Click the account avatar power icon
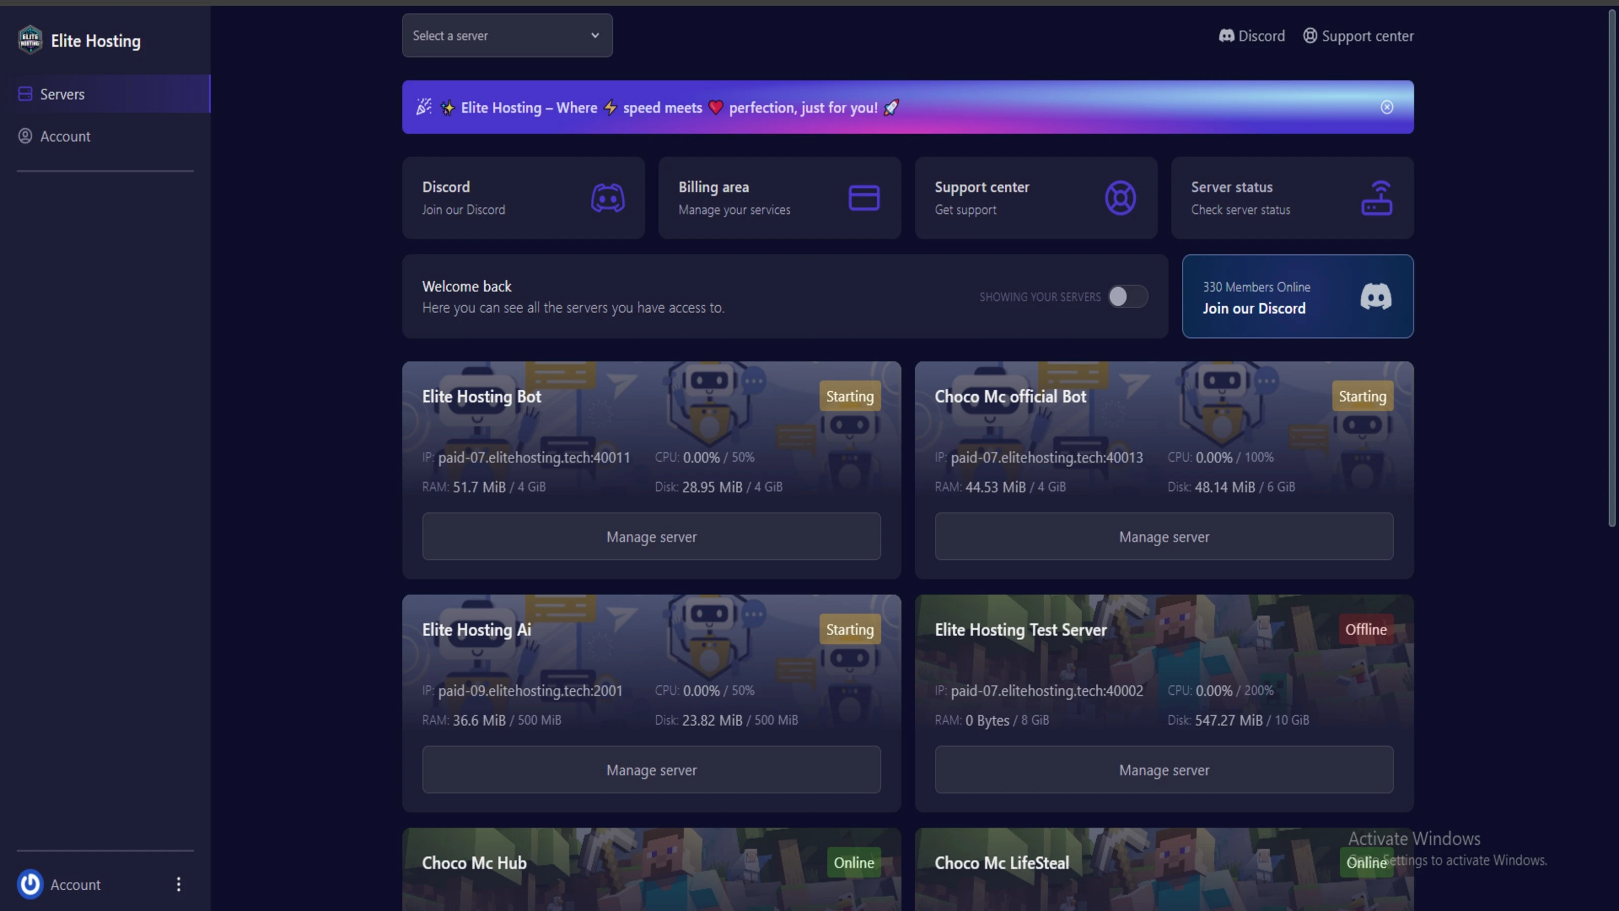Image resolution: width=1619 pixels, height=911 pixels. [30, 884]
